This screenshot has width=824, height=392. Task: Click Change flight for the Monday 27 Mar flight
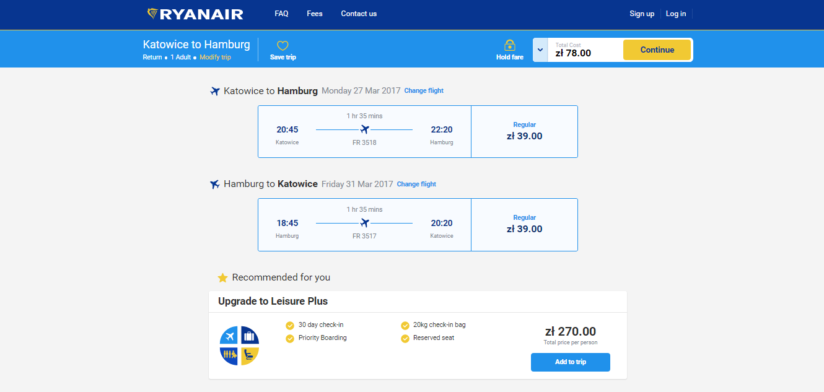pyautogui.click(x=424, y=90)
